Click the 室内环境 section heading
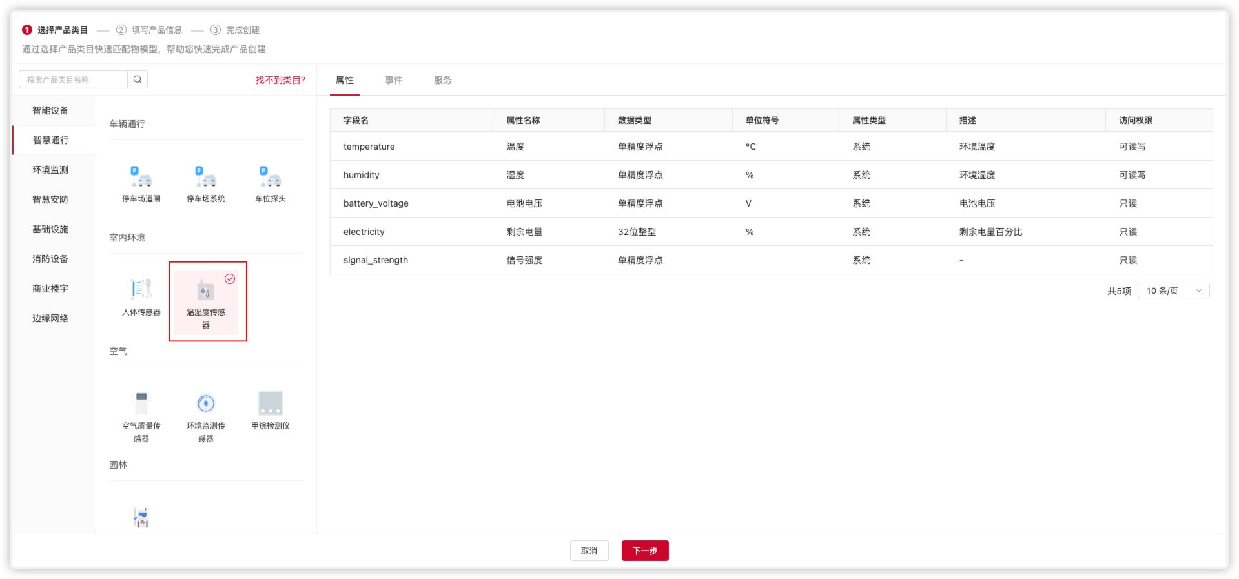 [x=127, y=238]
